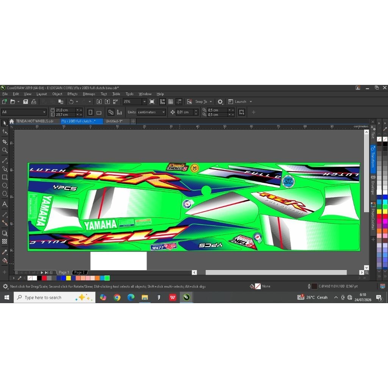Select the Ellipse tool
The image size is (388, 388).
pyautogui.click(x=5, y=185)
